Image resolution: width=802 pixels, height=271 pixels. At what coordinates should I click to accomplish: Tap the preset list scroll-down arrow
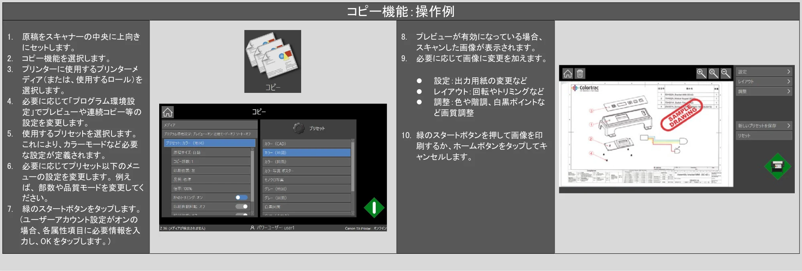tap(353, 214)
